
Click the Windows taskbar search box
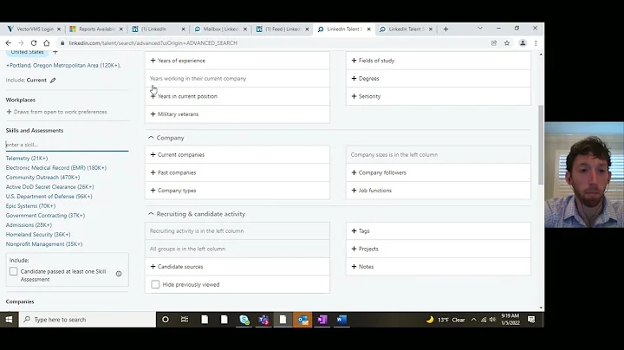point(88,320)
